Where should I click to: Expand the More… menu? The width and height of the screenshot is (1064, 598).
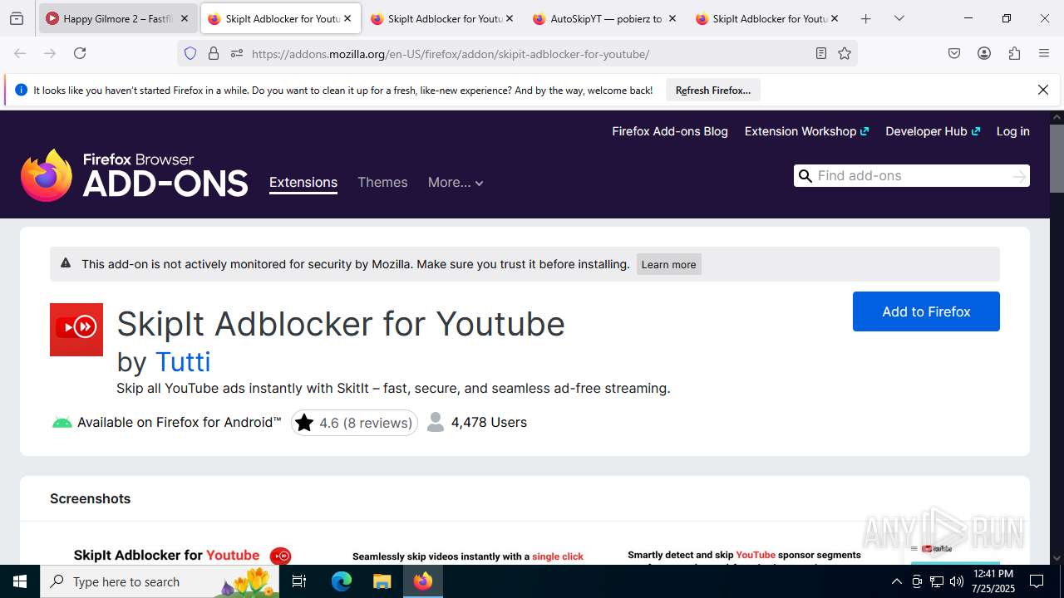tap(456, 183)
